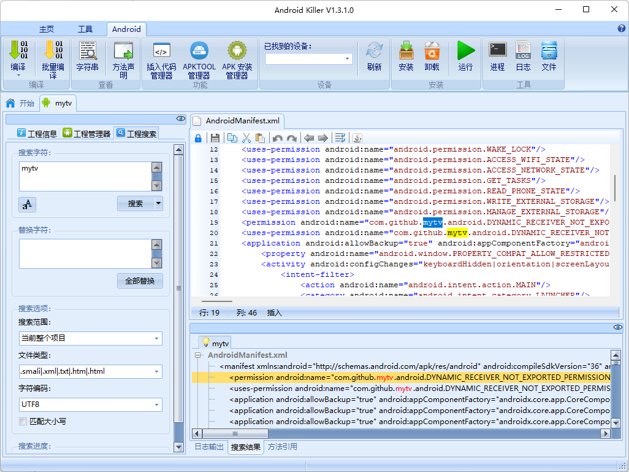
Task: Select the Android ribbon tab
Action: pos(126,29)
